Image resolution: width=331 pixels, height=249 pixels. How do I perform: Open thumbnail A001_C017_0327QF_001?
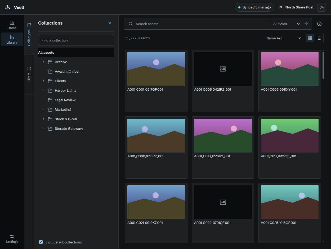coord(290,136)
